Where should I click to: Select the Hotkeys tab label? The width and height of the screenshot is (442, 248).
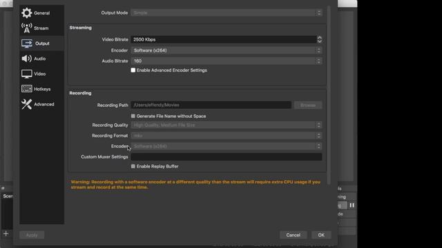coord(42,89)
